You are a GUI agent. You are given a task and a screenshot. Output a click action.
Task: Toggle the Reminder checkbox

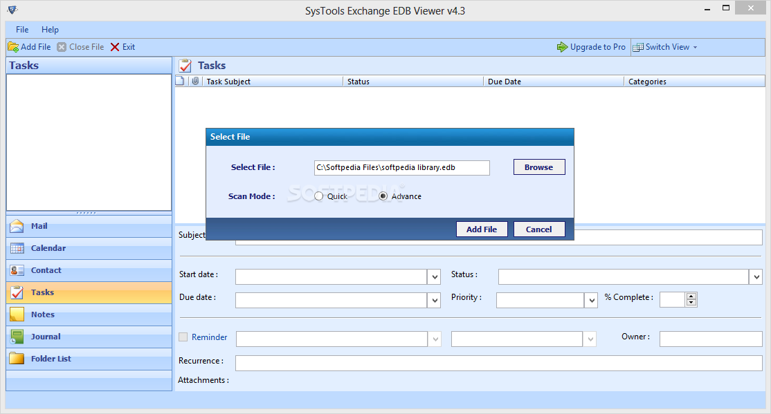[x=183, y=337]
